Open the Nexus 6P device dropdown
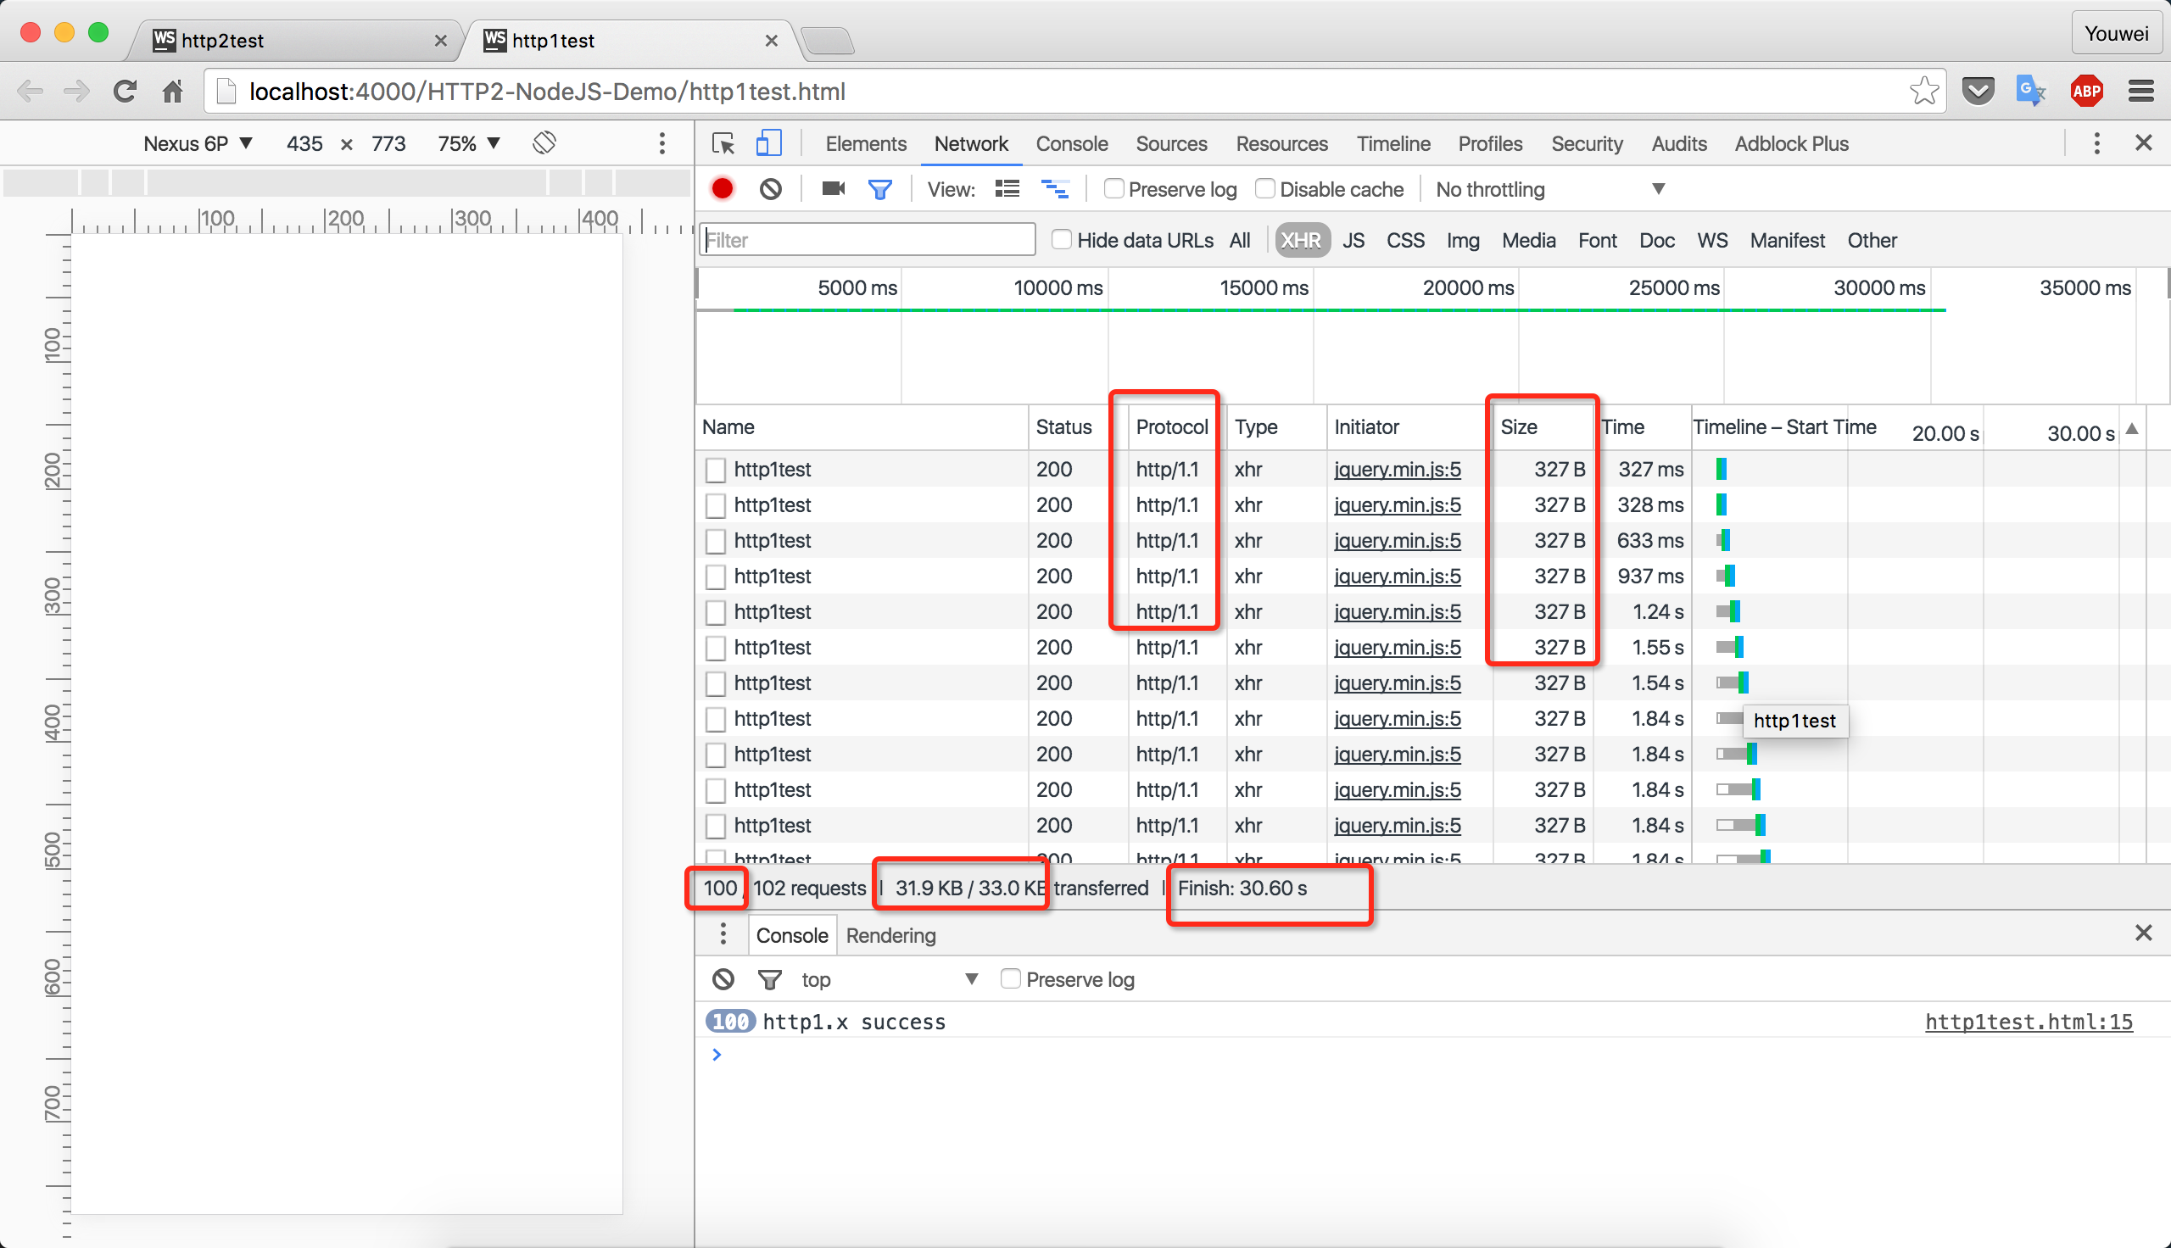 pyautogui.click(x=197, y=143)
